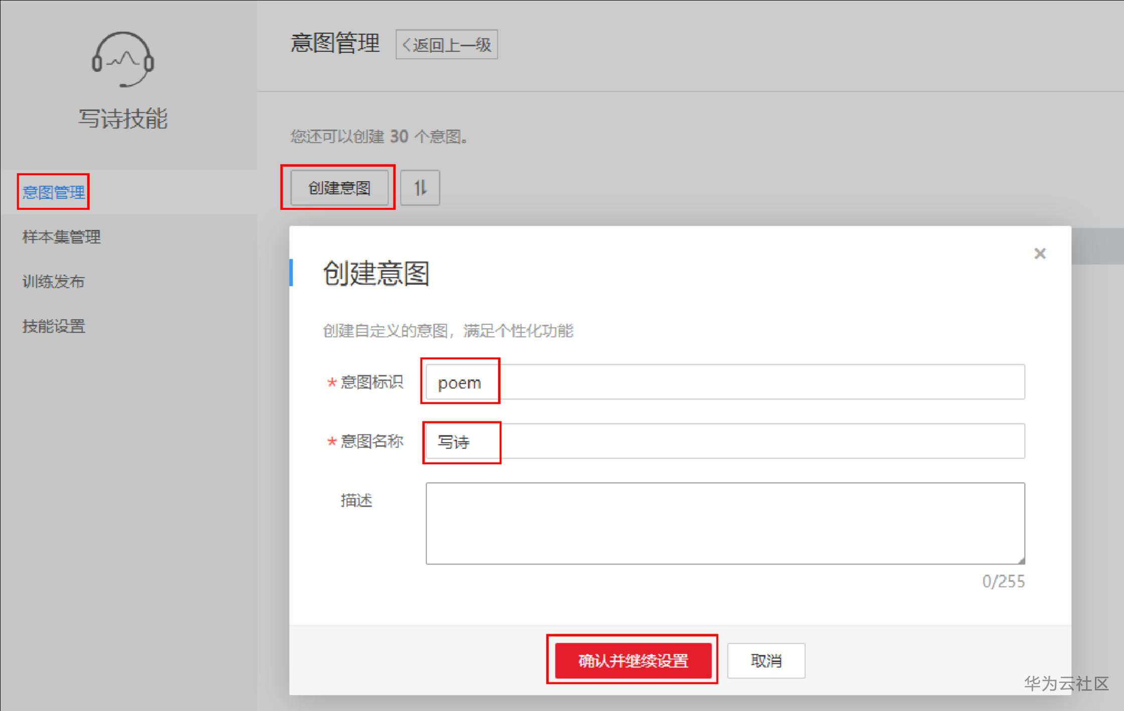Image resolution: width=1124 pixels, height=711 pixels.
Task: Click the headset skill logo icon
Action: click(x=122, y=59)
